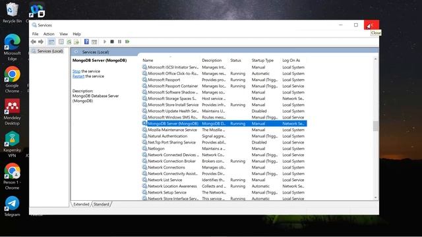The height and width of the screenshot is (237, 422).
Task: Select Microsoft Storage Spaces service row
Action: point(224,98)
